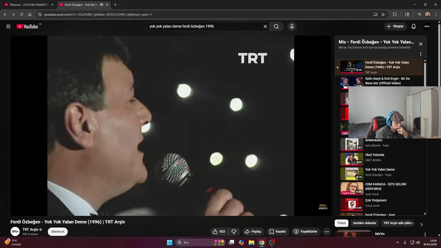Clear the search box with the X

click(265, 27)
